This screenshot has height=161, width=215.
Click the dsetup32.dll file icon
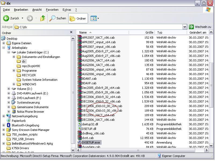80,124
